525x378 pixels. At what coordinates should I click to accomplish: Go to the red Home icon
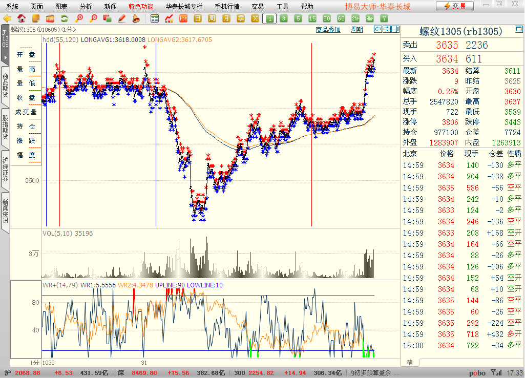[22, 18]
